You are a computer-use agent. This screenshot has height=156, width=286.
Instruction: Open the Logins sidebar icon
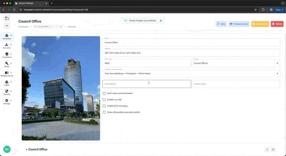click(7, 82)
